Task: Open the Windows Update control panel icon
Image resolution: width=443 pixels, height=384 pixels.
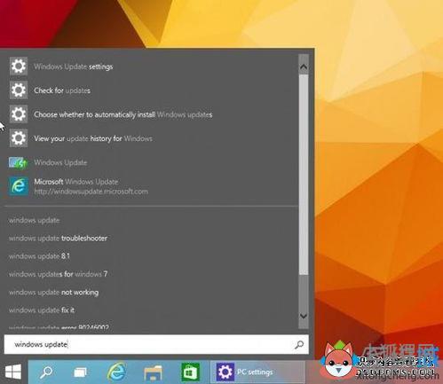Action: click(x=19, y=162)
